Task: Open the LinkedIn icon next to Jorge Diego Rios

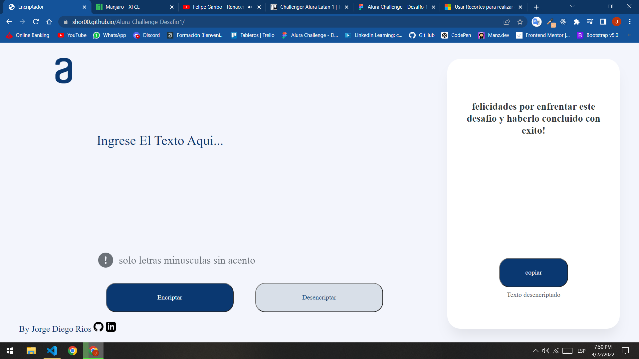Action: click(x=111, y=327)
